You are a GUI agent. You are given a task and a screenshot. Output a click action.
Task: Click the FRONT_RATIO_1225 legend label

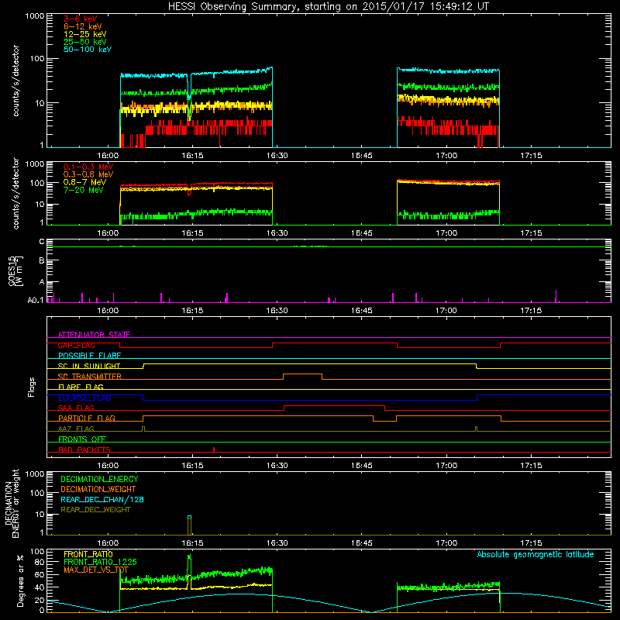pyautogui.click(x=100, y=562)
